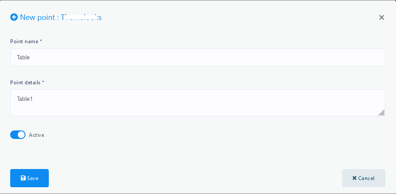Click the "New point" dialog title text
The height and width of the screenshot is (194, 396).
point(37,17)
